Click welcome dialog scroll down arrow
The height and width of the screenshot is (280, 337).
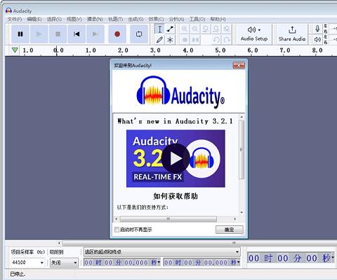pyautogui.click(x=242, y=212)
